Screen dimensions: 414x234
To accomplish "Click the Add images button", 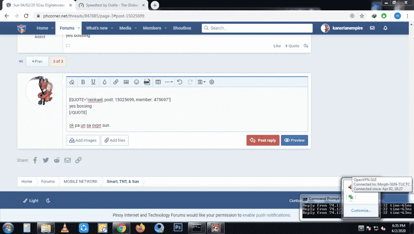I will click(x=83, y=140).
